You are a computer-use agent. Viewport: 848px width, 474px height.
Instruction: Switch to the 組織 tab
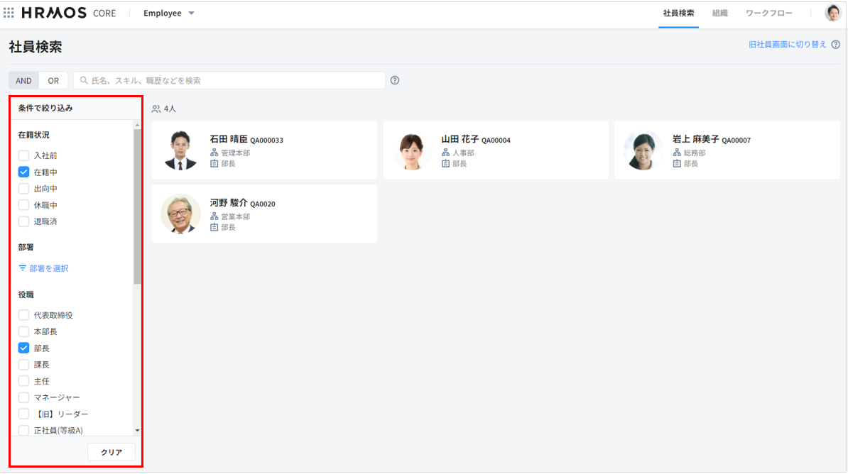719,13
